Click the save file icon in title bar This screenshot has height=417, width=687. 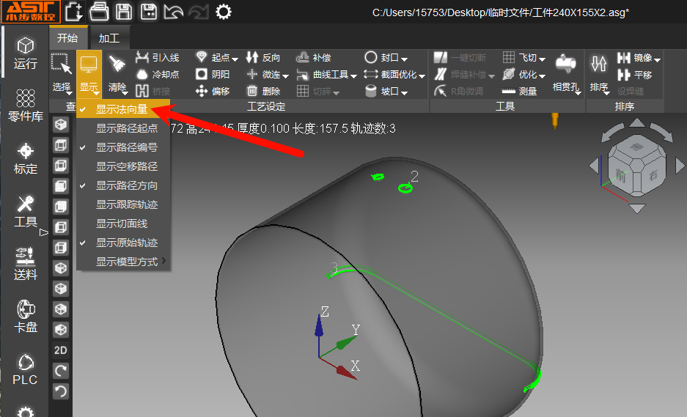click(124, 12)
